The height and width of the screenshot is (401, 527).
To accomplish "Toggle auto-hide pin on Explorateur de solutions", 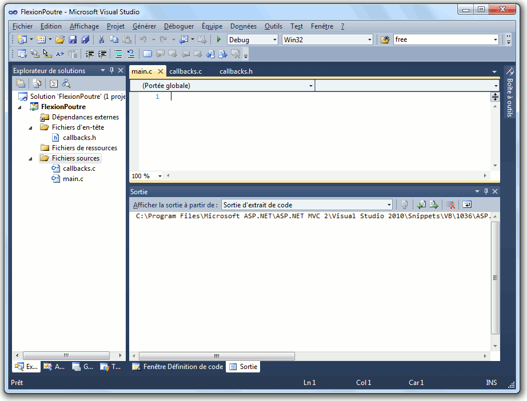I will click(112, 70).
